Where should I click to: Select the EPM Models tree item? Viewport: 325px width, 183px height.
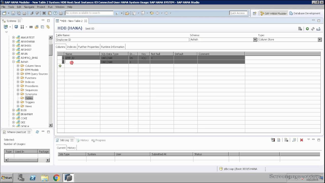[32, 70]
